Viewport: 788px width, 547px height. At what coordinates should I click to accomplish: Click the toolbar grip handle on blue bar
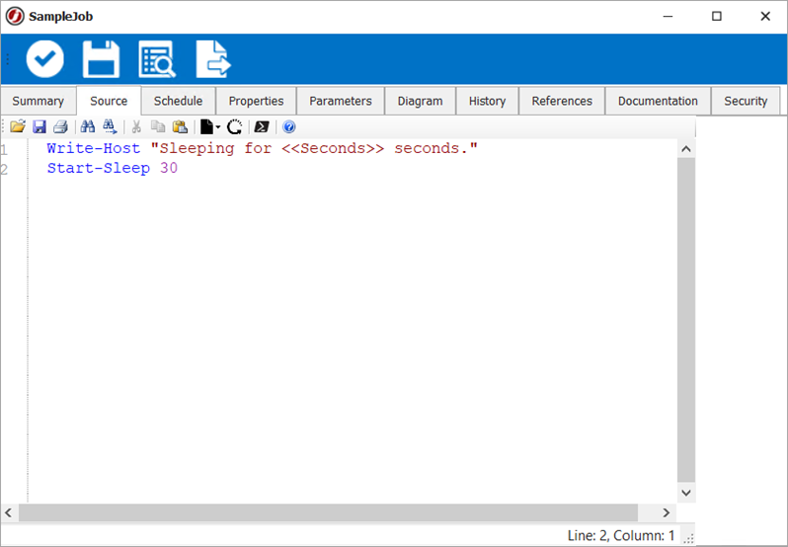(x=8, y=59)
